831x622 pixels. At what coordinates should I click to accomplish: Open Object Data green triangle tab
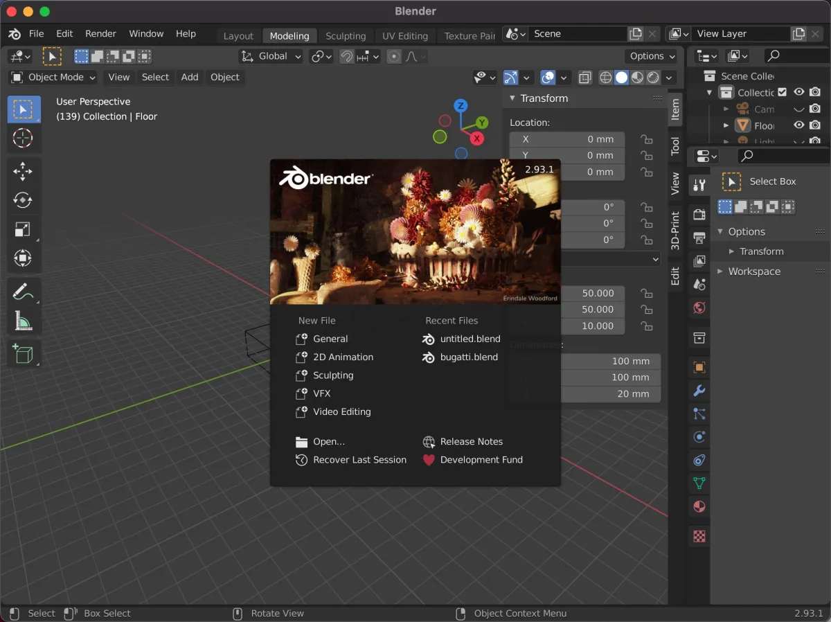(x=699, y=483)
